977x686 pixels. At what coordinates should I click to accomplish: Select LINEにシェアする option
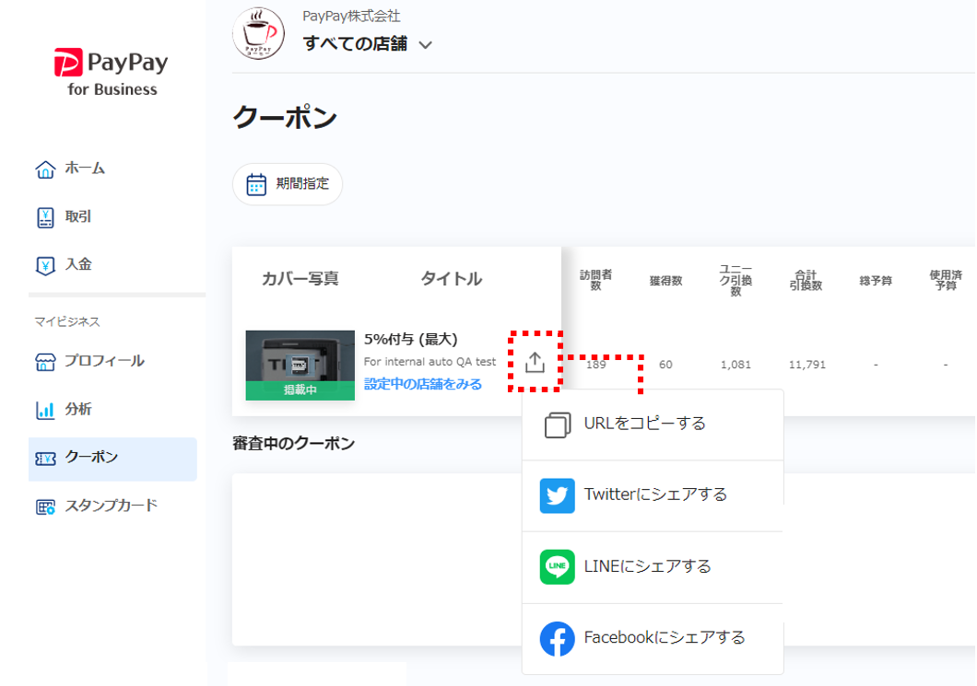[x=653, y=568]
